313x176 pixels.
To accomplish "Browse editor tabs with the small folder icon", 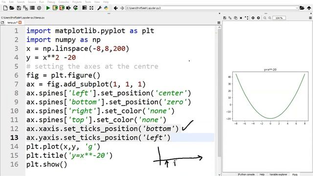I will (x=2, y=22).
